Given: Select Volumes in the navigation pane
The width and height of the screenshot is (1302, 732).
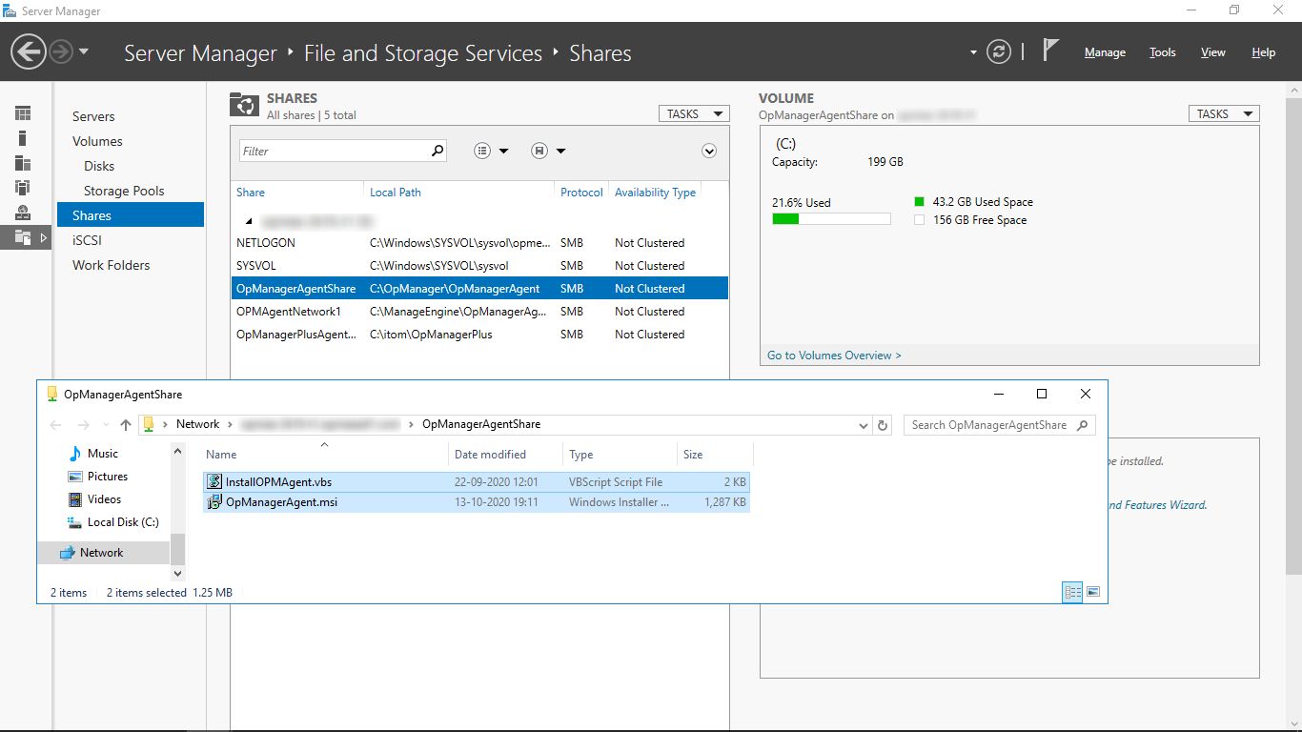Looking at the screenshot, I should click(97, 141).
